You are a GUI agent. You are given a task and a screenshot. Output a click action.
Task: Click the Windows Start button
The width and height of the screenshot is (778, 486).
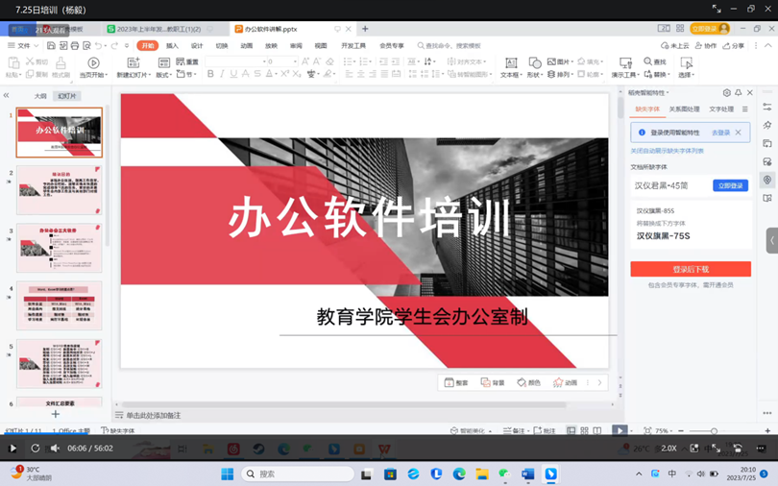[228, 474]
